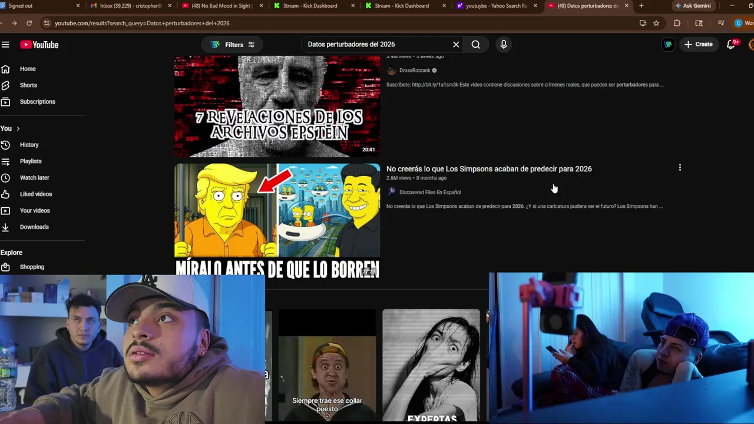
Task: Go to Home in the sidebar
Action: pyautogui.click(x=28, y=69)
